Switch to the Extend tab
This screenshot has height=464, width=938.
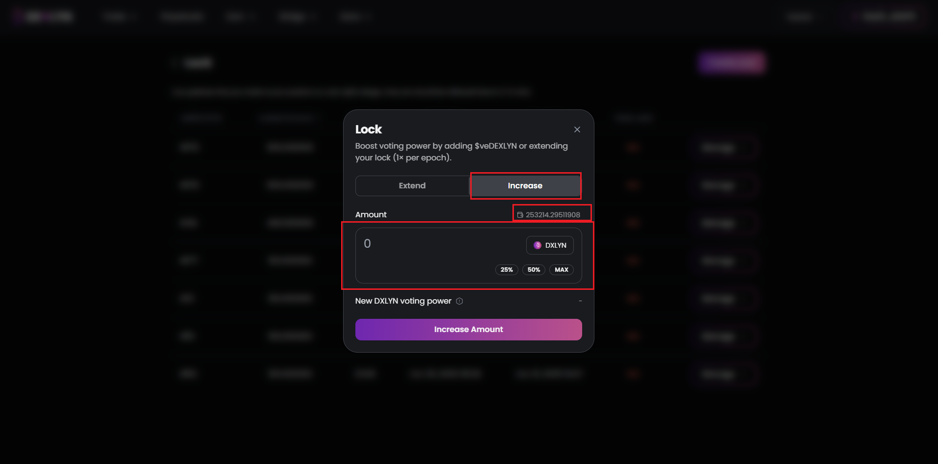412,186
